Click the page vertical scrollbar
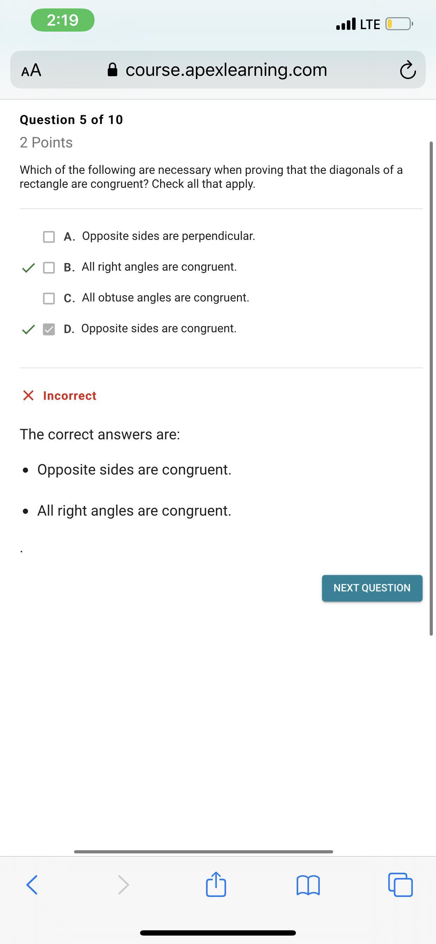Viewport: 436px width, 944px height. click(431, 388)
